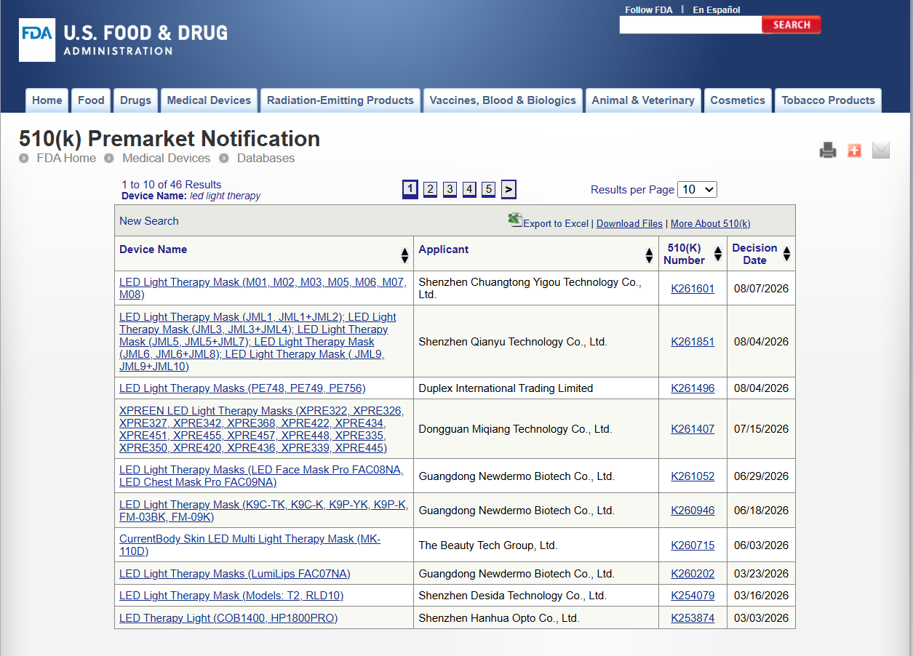Screen dimensions: 913x656
Task: Click the site search input field
Action: click(x=690, y=25)
